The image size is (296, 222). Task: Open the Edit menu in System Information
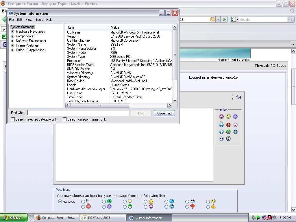pos(20,20)
